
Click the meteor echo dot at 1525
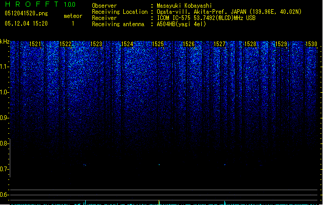(159, 165)
